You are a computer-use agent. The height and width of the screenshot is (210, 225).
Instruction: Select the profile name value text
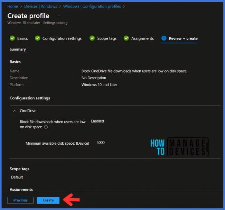[x=134, y=71]
